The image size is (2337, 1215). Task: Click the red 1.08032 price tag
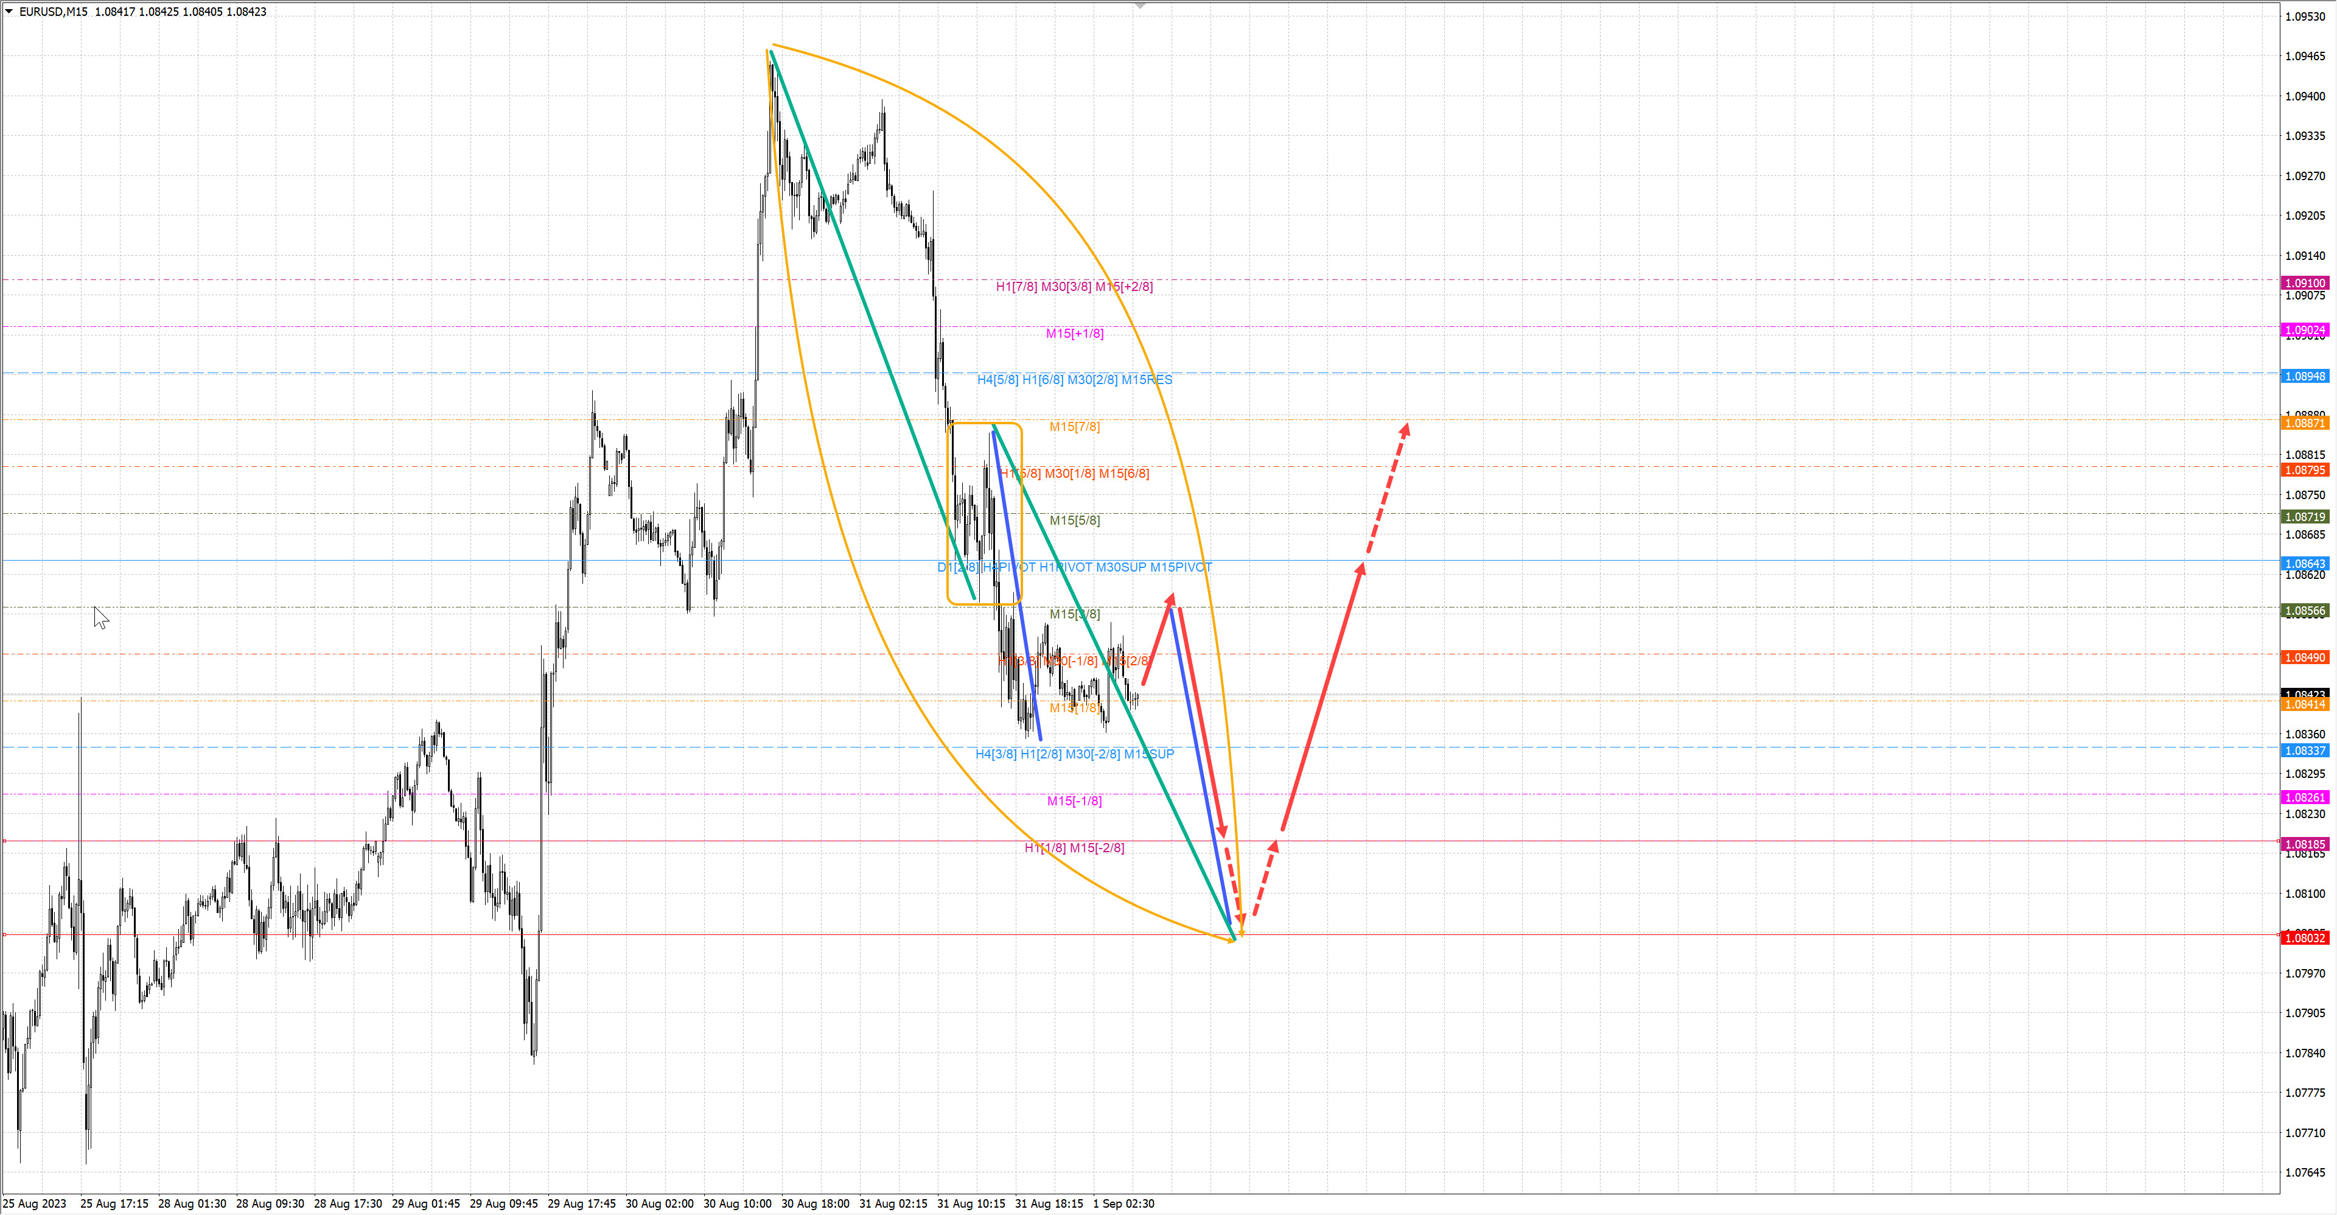pyautogui.click(x=2304, y=938)
